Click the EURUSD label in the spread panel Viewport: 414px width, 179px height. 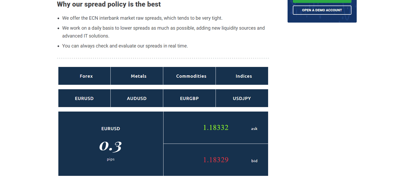[110, 129]
